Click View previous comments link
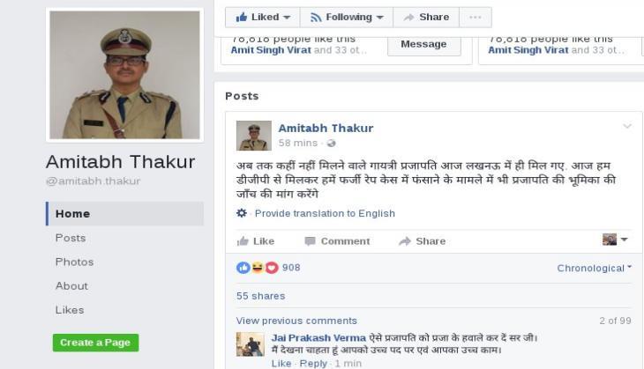 296,321
